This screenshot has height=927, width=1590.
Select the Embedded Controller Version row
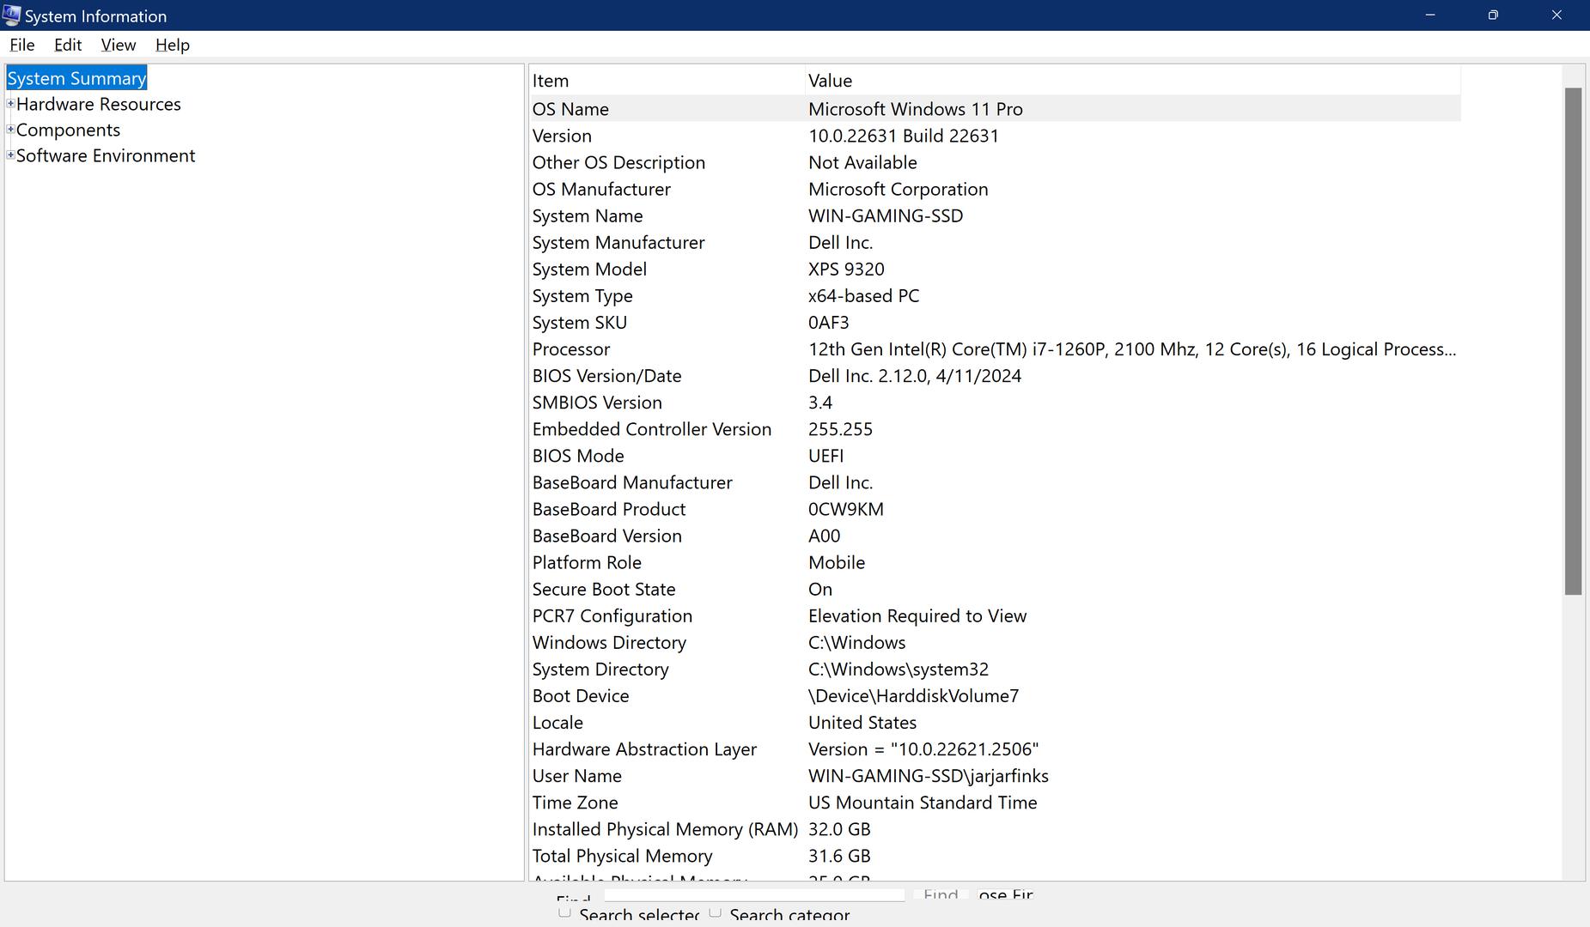point(995,428)
